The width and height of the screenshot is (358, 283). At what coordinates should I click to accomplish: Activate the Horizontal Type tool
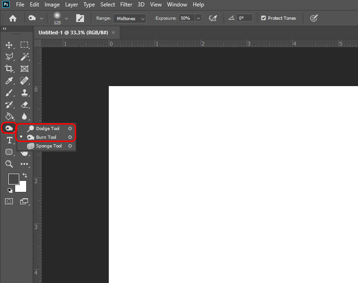coord(9,140)
